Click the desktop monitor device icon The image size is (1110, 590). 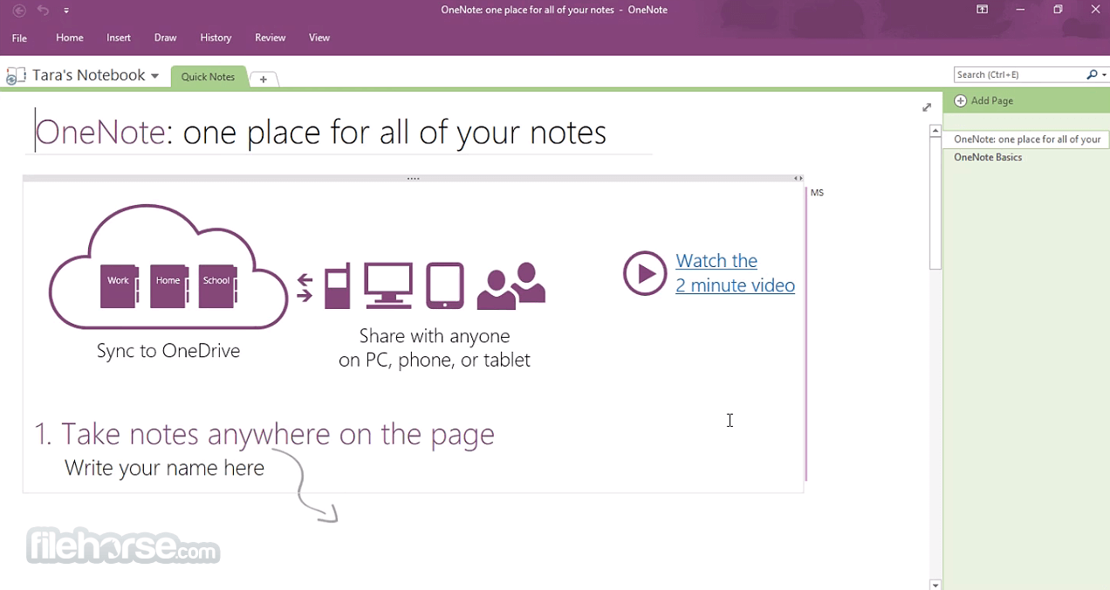pos(388,285)
